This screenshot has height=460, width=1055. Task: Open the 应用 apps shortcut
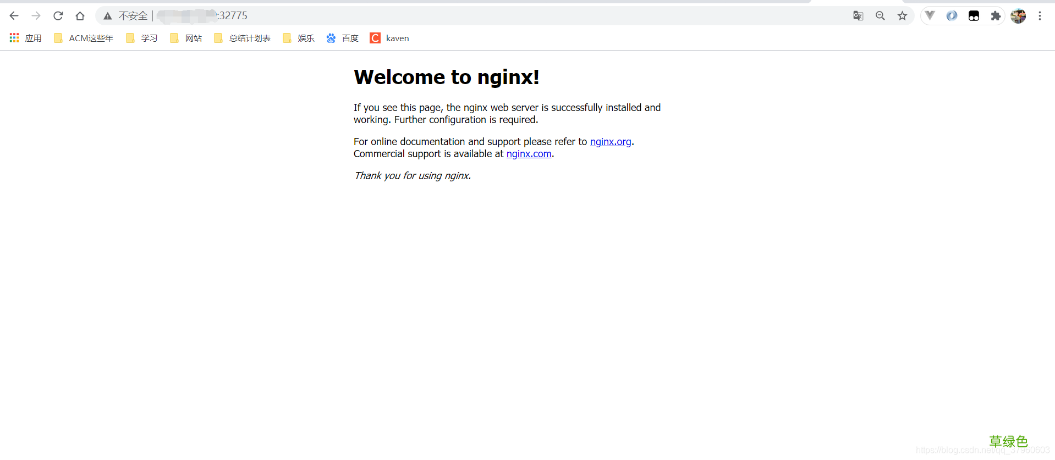point(26,38)
